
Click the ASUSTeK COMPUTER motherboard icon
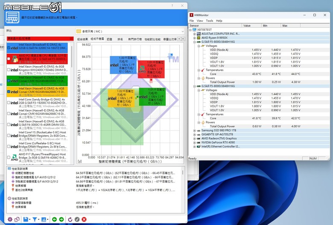pos(199,34)
